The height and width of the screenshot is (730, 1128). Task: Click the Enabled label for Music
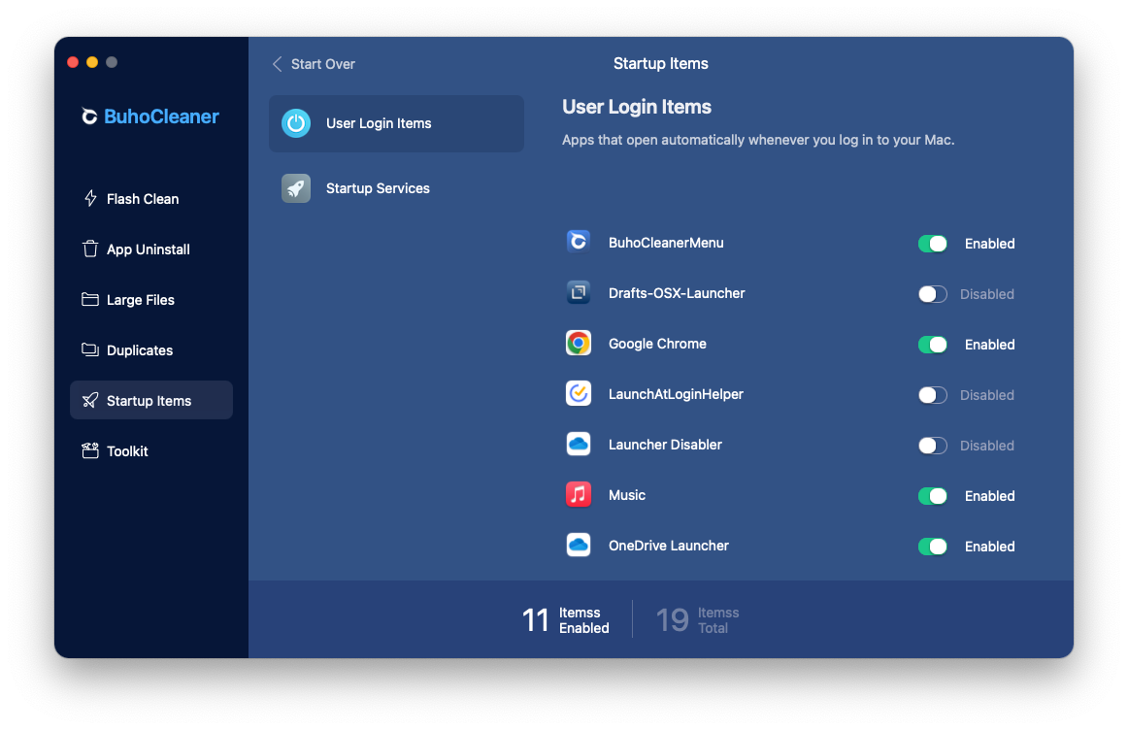click(x=990, y=495)
